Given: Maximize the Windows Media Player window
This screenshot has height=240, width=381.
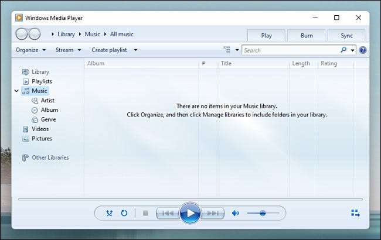Looking at the screenshot, I should click(x=336, y=18).
